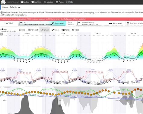Image resolution: width=143 pixels, height=114 pixels.
Task: Click Add your station plus icon
Action: [x=128, y=23]
